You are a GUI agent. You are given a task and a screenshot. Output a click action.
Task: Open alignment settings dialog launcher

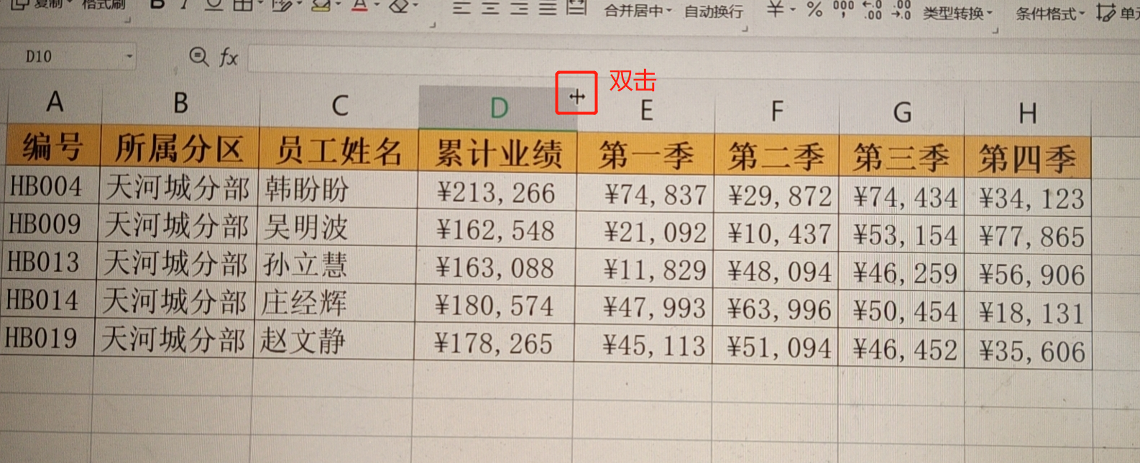coord(745,29)
